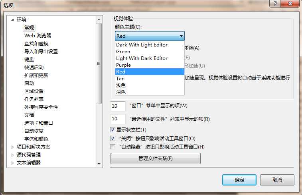302x195 pixels.
Task: Expand the 文本编辑器 node
Action: 12,163
